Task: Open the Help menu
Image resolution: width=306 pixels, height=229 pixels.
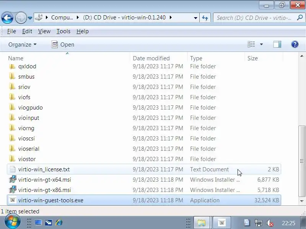Action: tap(82, 31)
